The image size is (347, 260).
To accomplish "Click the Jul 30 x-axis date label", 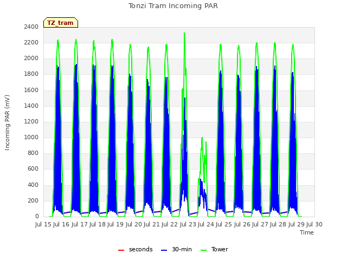I will tap(314, 224).
